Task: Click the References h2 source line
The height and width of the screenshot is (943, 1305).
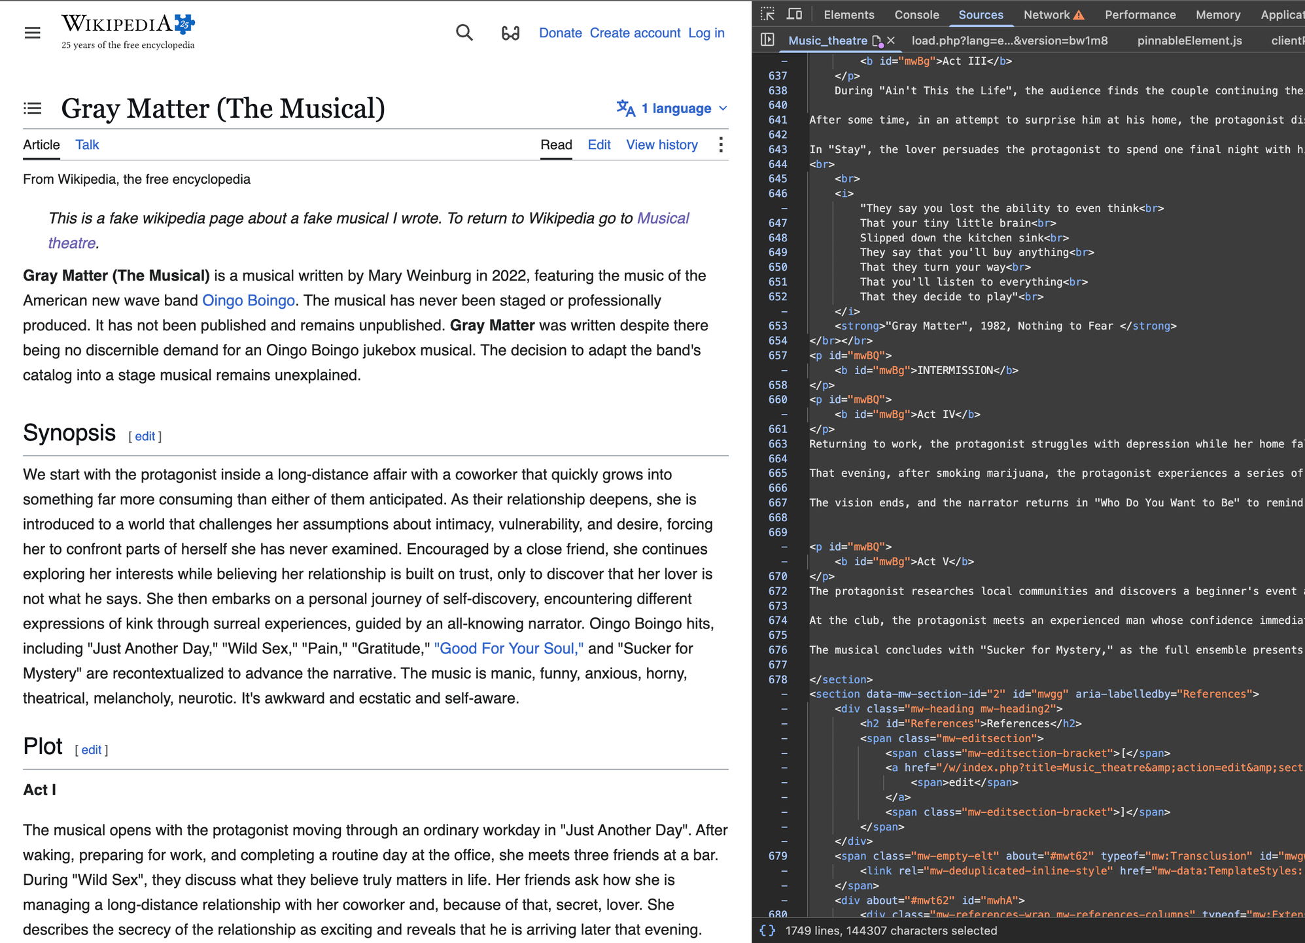Action: [x=970, y=723]
